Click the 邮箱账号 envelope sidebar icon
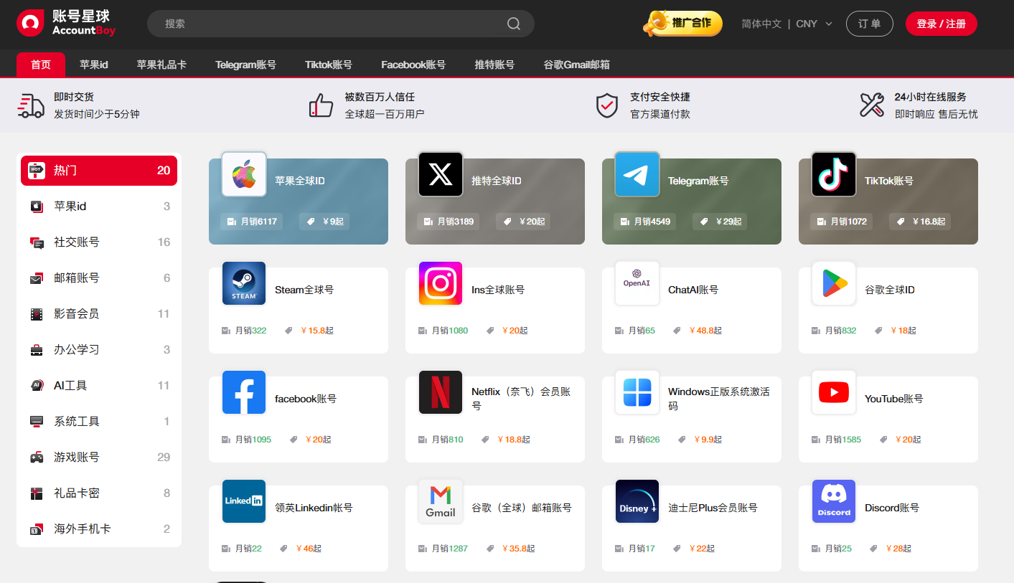The width and height of the screenshot is (1014, 583). [x=37, y=278]
